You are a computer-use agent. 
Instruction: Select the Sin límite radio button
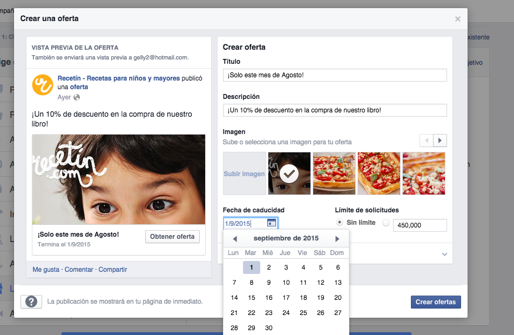(x=340, y=223)
